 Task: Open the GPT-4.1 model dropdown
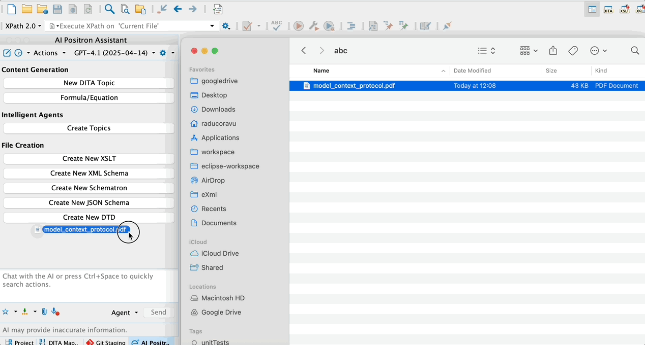point(114,53)
